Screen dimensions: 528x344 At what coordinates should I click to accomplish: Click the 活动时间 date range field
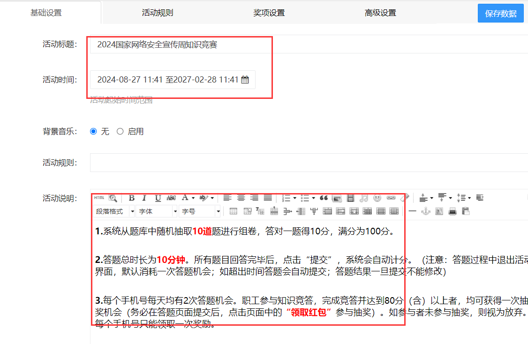pyautogui.click(x=173, y=80)
